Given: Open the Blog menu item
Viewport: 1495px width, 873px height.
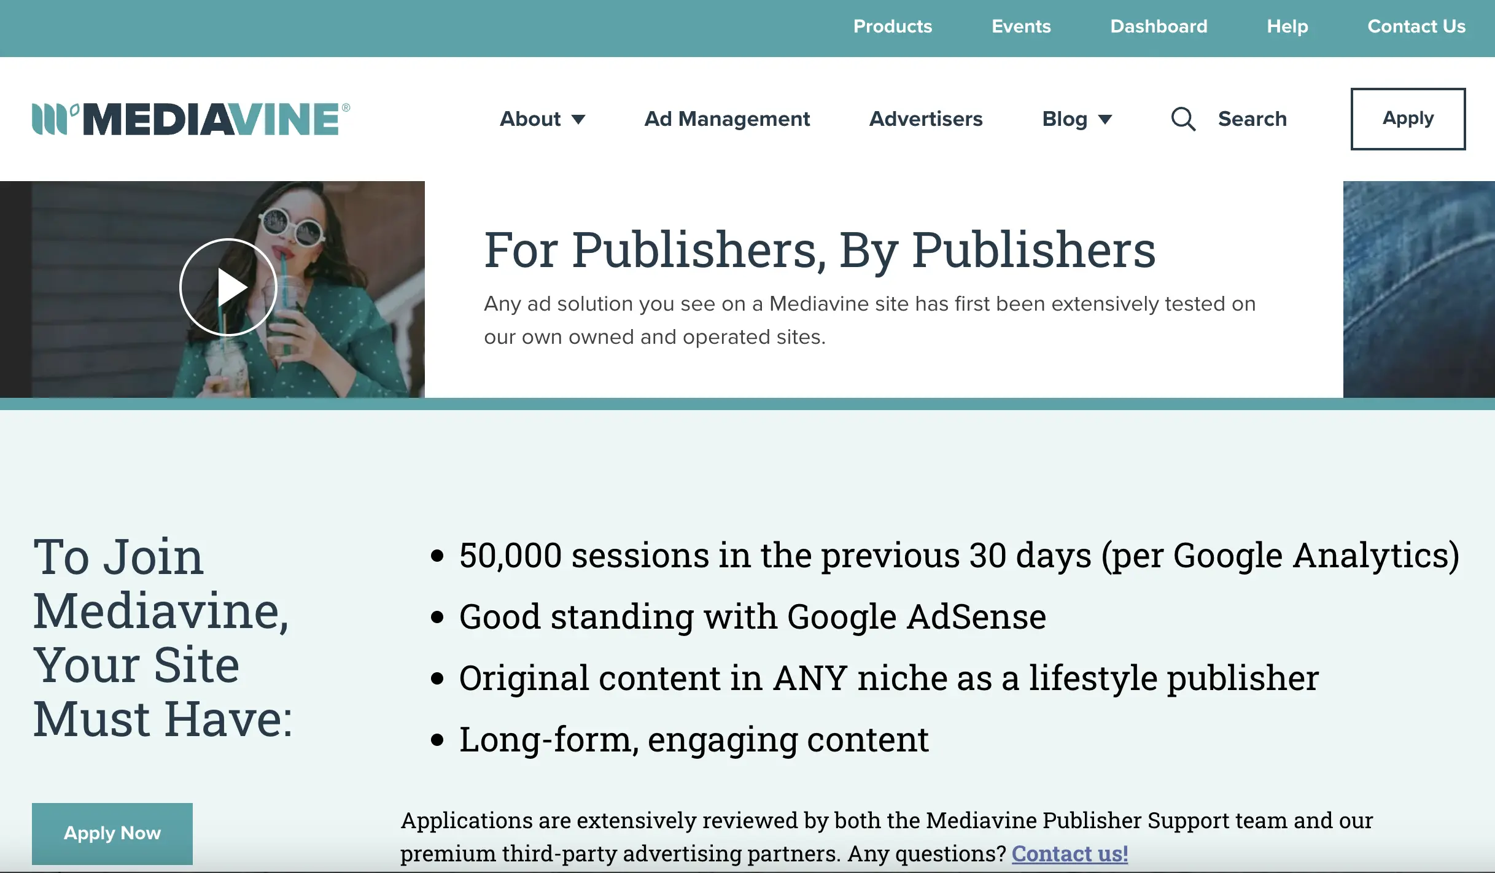Looking at the screenshot, I should coord(1065,118).
